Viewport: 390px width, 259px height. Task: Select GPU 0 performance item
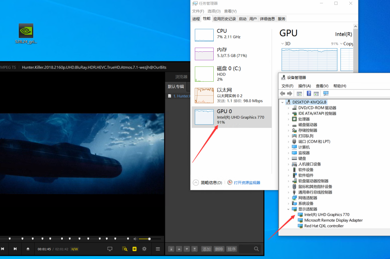(x=232, y=117)
